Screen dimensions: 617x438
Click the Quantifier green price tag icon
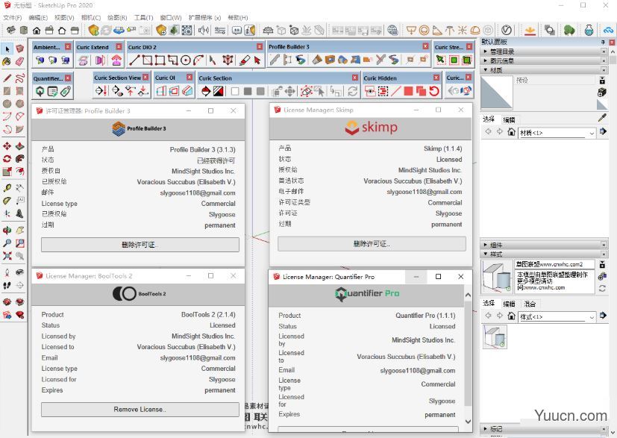click(66, 92)
